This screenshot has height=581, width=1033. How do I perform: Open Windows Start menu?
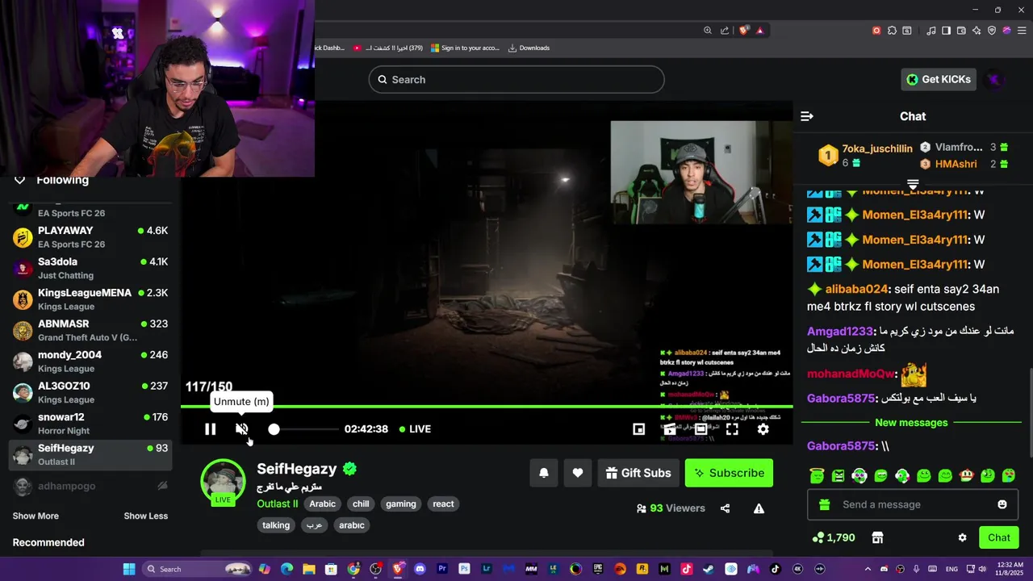[129, 569]
